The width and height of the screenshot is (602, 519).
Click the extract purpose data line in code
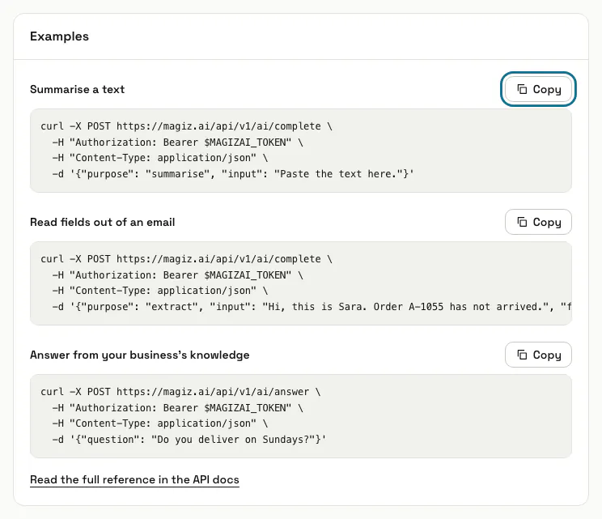(312, 307)
